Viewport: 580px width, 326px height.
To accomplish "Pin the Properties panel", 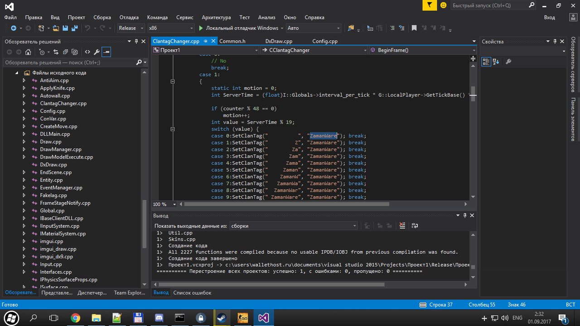I will click(556, 42).
